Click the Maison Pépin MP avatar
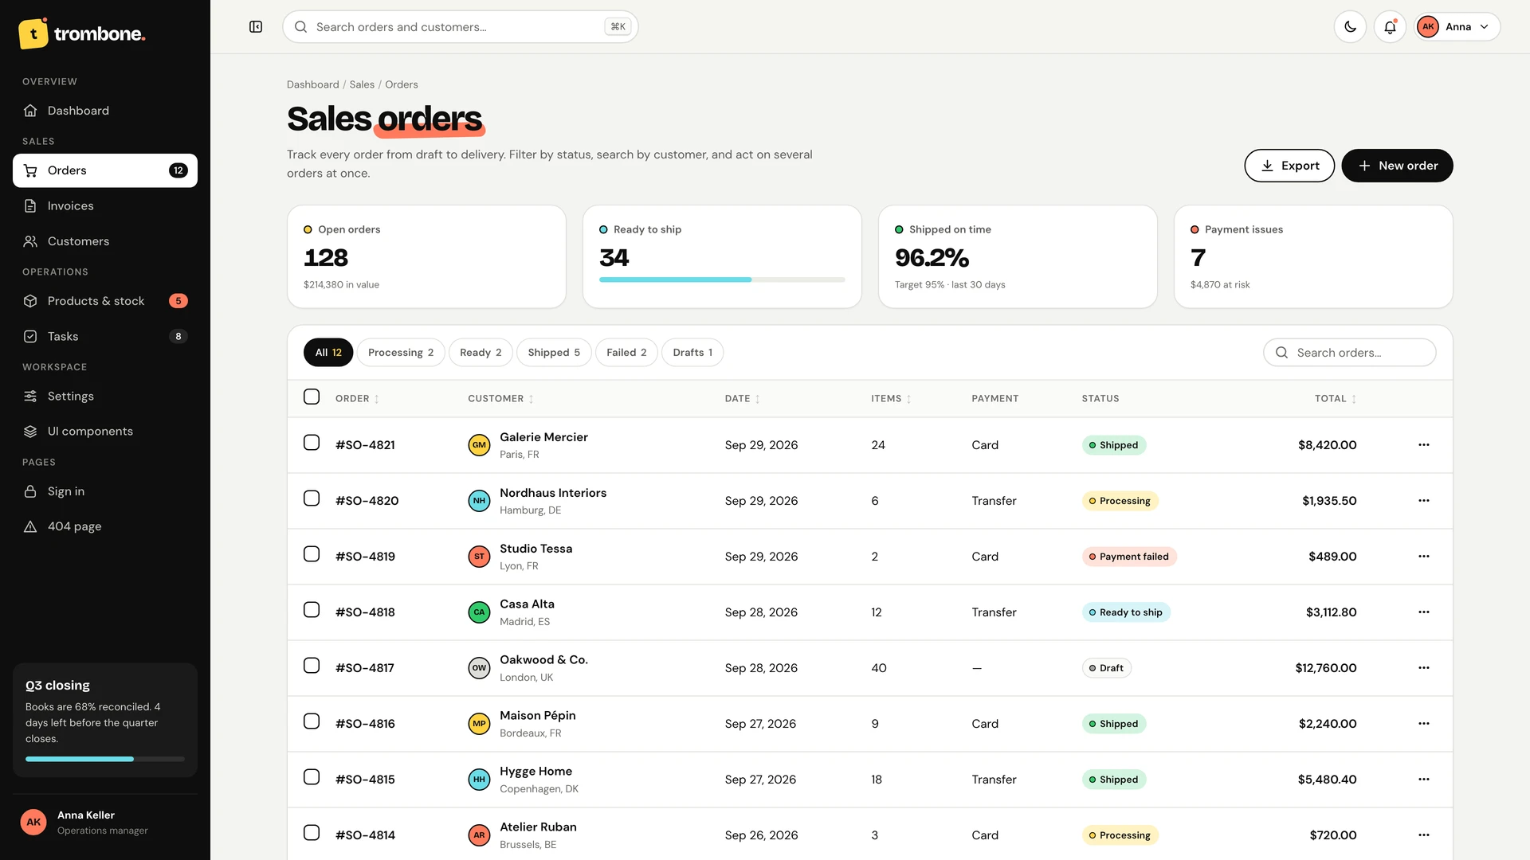1530x860 pixels. tap(479, 724)
